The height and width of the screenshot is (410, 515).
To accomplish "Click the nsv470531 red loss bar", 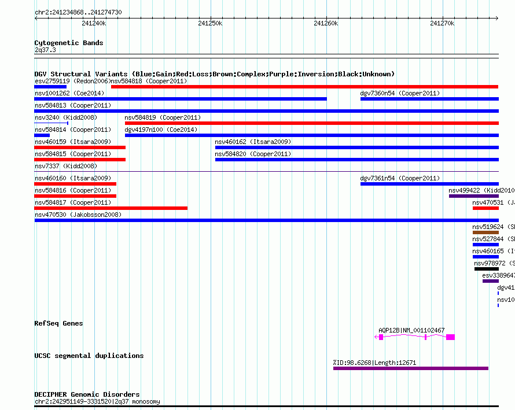I will tap(485, 208).
